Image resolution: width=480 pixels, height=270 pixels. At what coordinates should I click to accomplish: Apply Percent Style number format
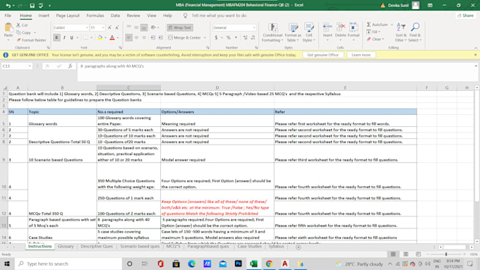[229, 37]
